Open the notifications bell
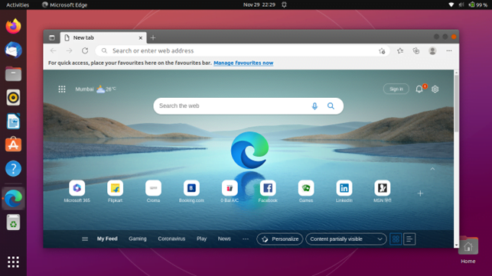The width and height of the screenshot is (492, 276). pos(419,89)
